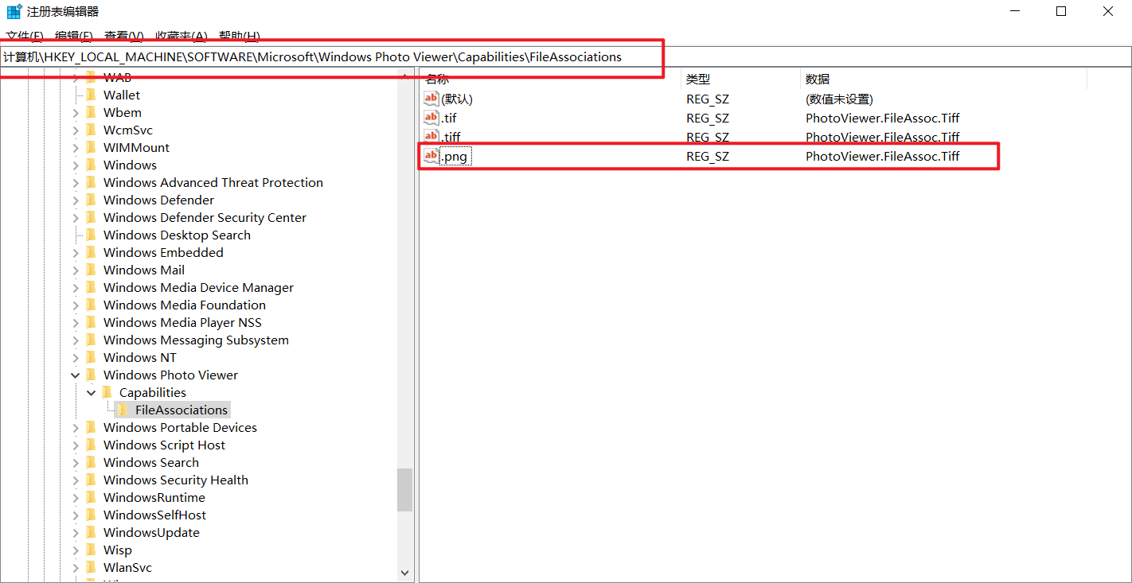Select Windows Defender Security Center tree item
Image resolution: width=1132 pixels, height=583 pixels.
coord(205,217)
